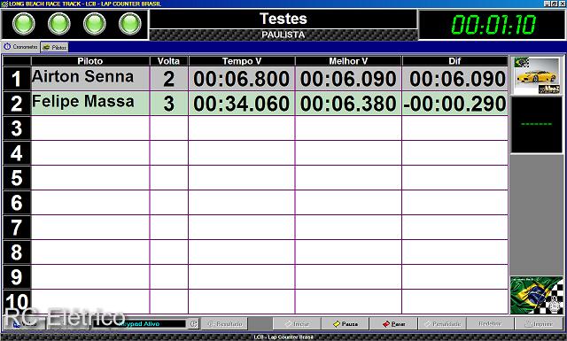Click the third green start light
The width and height of the screenshot is (567, 341).
tap(95, 24)
